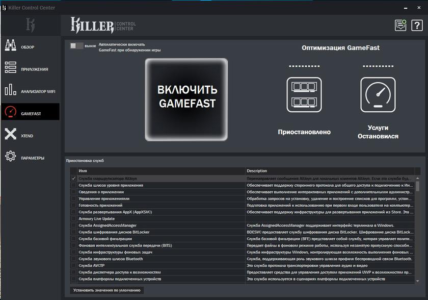The width and height of the screenshot is (428, 300).
Task: Open the Параметры gear icon
Action: point(11,157)
